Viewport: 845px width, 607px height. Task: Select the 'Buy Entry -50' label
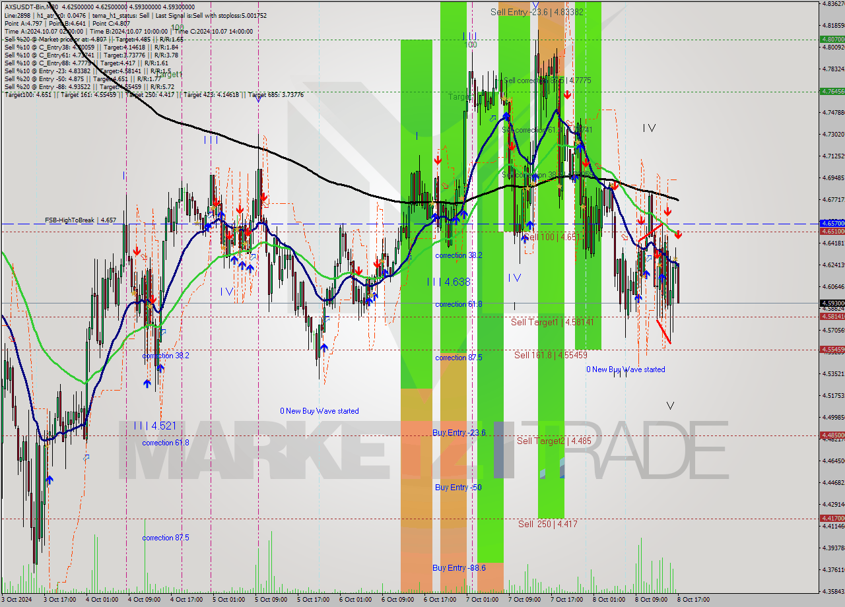tap(457, 488)
